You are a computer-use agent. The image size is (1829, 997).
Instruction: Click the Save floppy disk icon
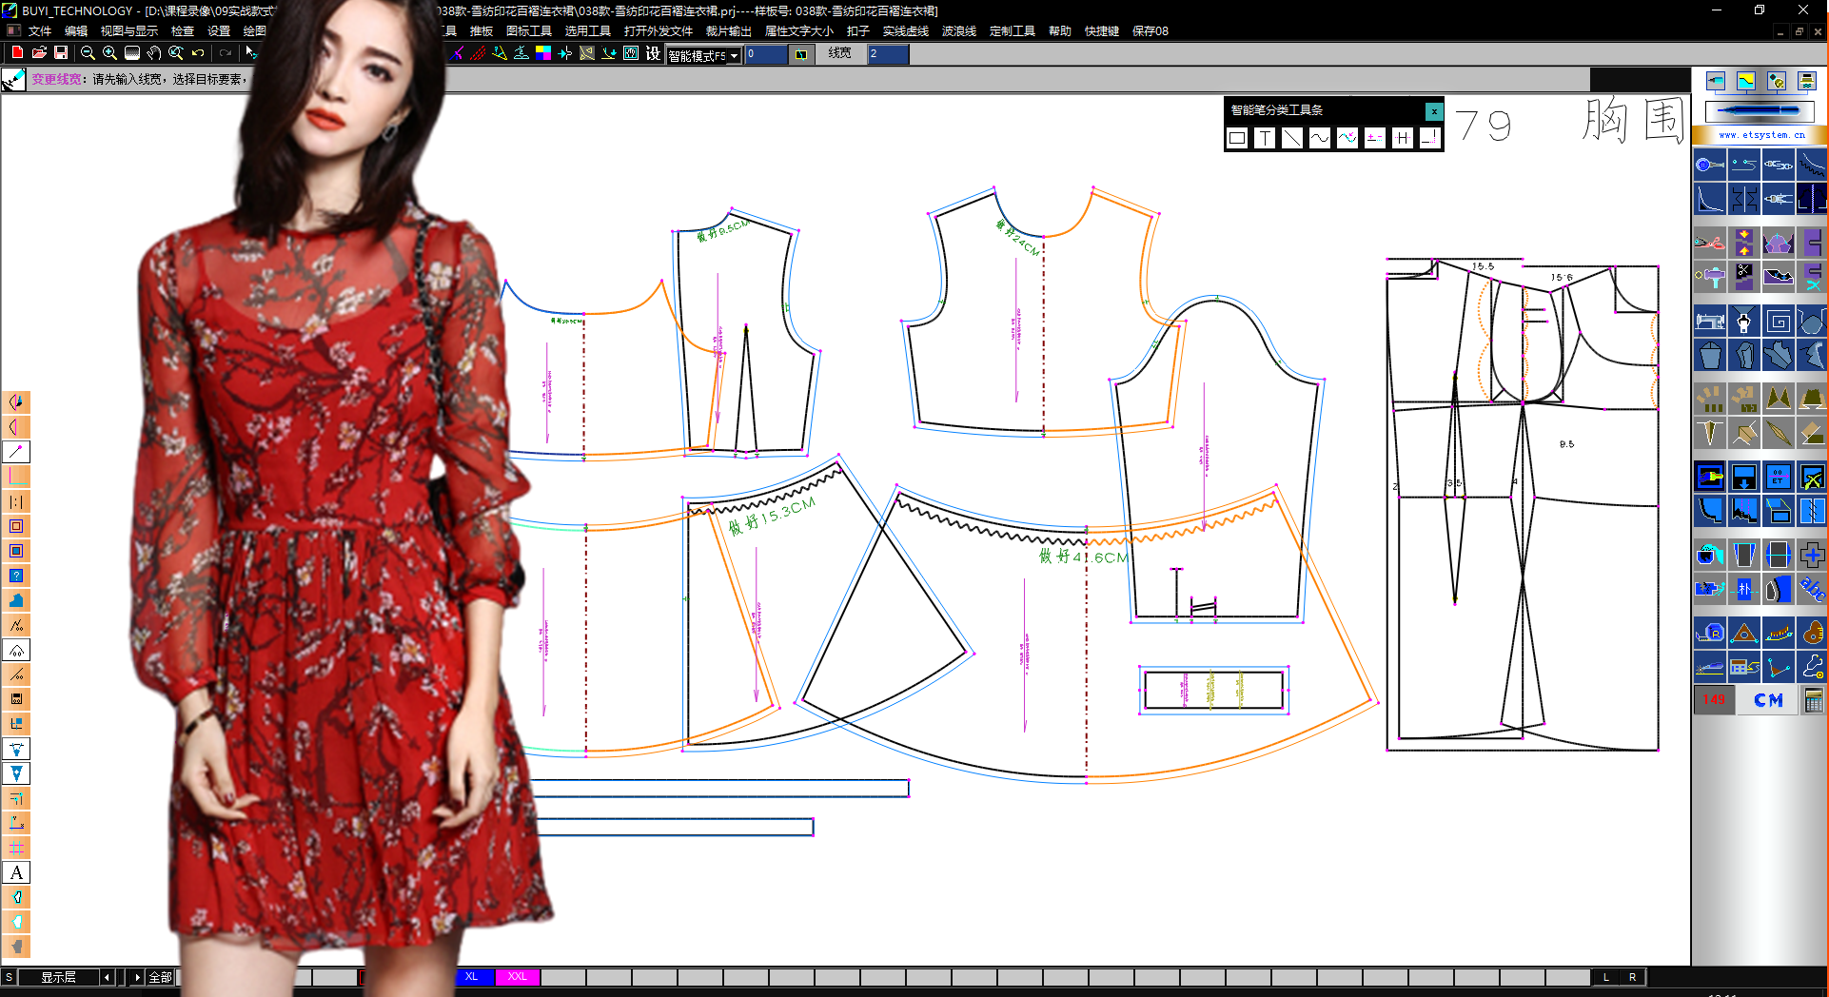coord(61,53)
